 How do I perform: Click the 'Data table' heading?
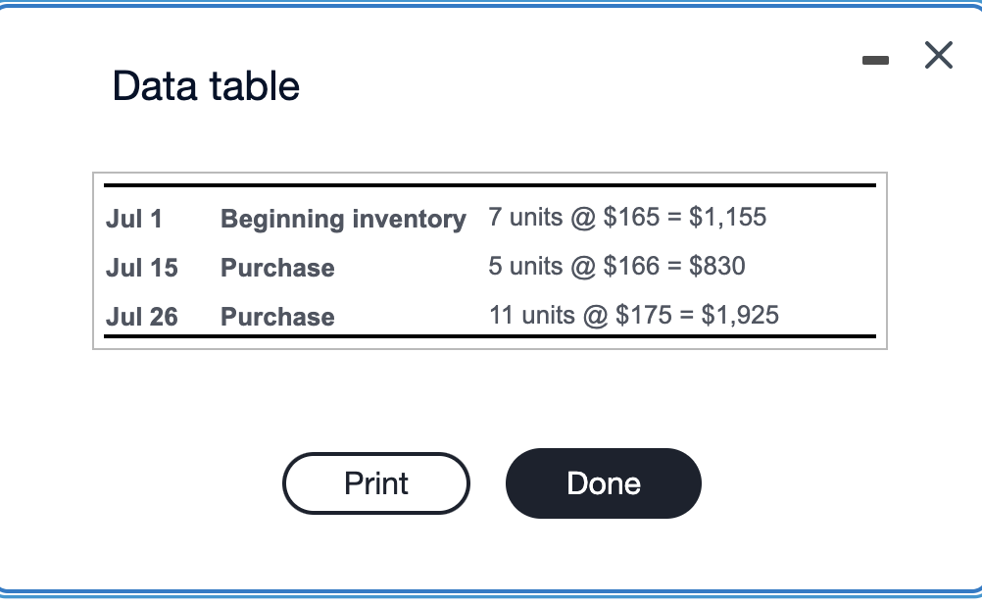pos(206,86)
